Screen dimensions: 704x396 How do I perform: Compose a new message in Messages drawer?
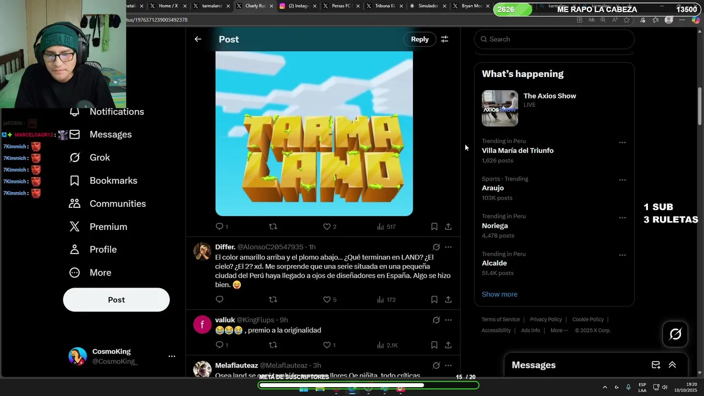[656, 365]
